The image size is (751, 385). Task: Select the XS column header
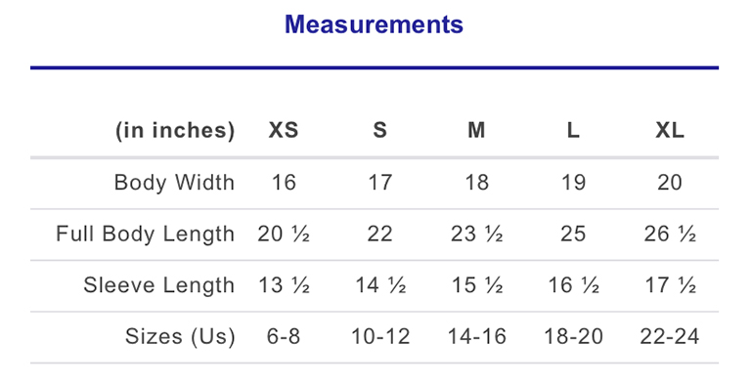[284, 130]
